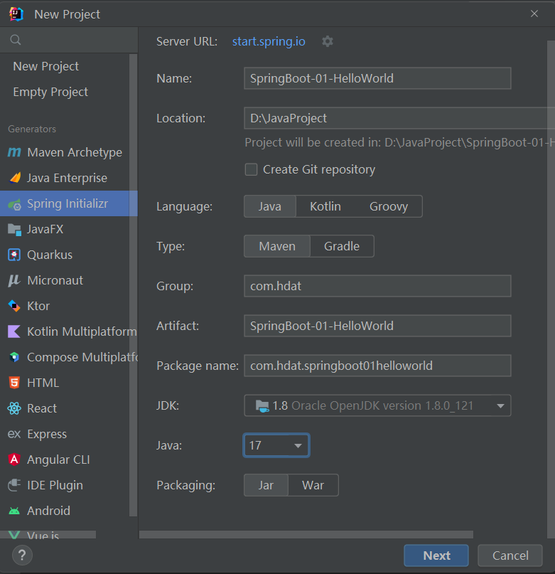Click the Package name input field
The height and width of the screenshot is (574, 555).
point(377,366)
